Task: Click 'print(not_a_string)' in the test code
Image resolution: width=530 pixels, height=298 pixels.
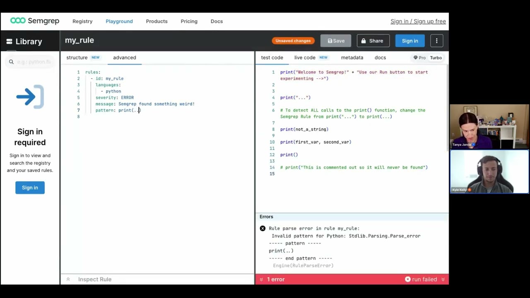Action: click(304, 129)
